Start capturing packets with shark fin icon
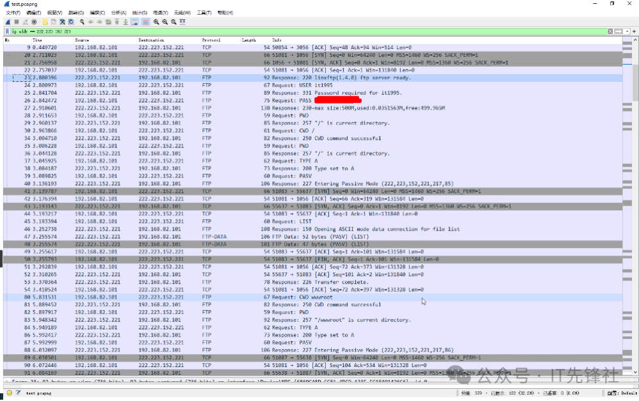 [x=7, y=22]
